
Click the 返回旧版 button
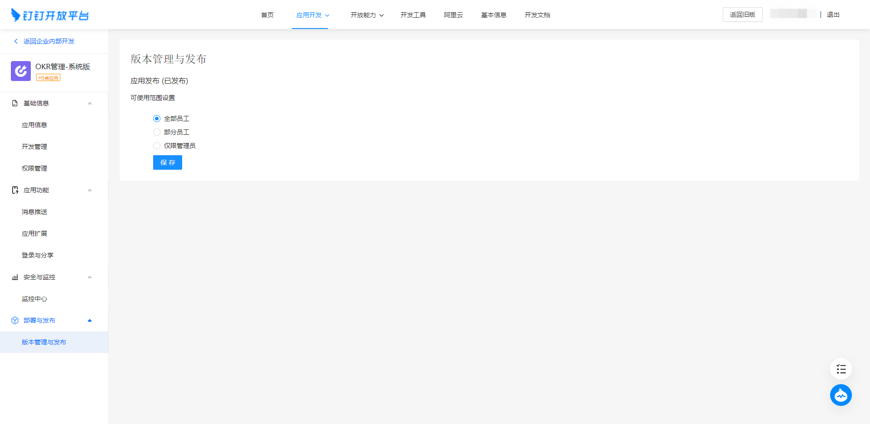pyautogui.click(x=742, y=14)
